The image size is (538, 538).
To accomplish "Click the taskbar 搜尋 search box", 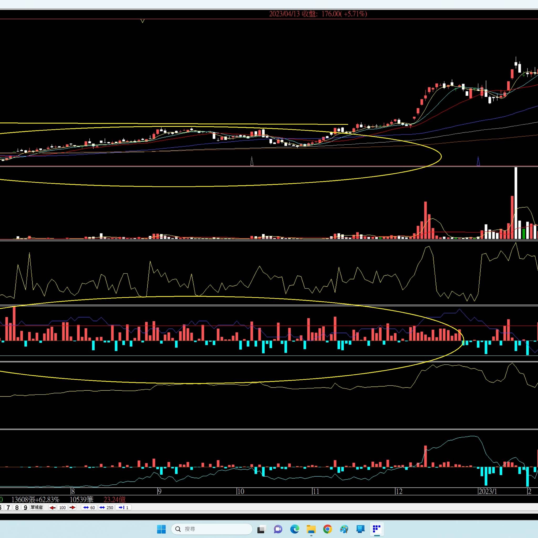I will (x=212, y=529).
